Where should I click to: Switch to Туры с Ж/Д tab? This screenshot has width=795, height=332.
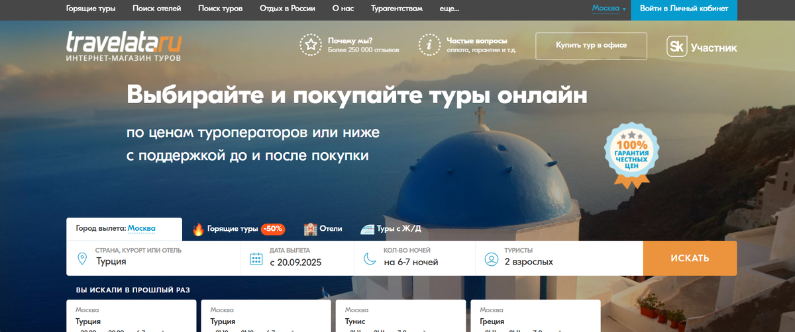(x=399, y=229)
